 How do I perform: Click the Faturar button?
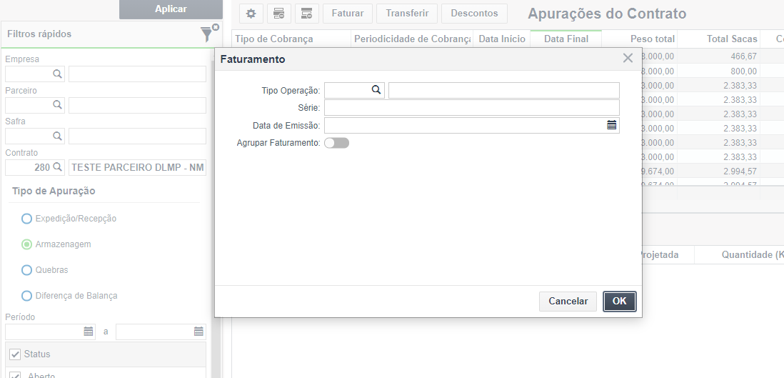(x=348, y=14)
